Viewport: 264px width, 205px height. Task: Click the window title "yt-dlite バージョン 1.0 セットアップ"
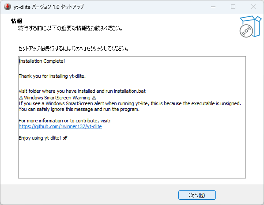click(49, 7)
